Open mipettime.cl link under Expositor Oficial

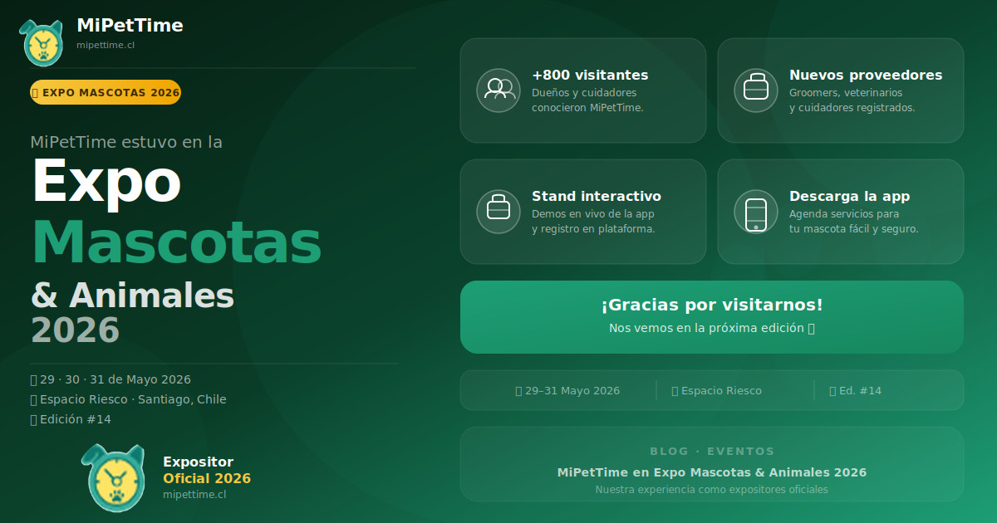coord(194,495)
